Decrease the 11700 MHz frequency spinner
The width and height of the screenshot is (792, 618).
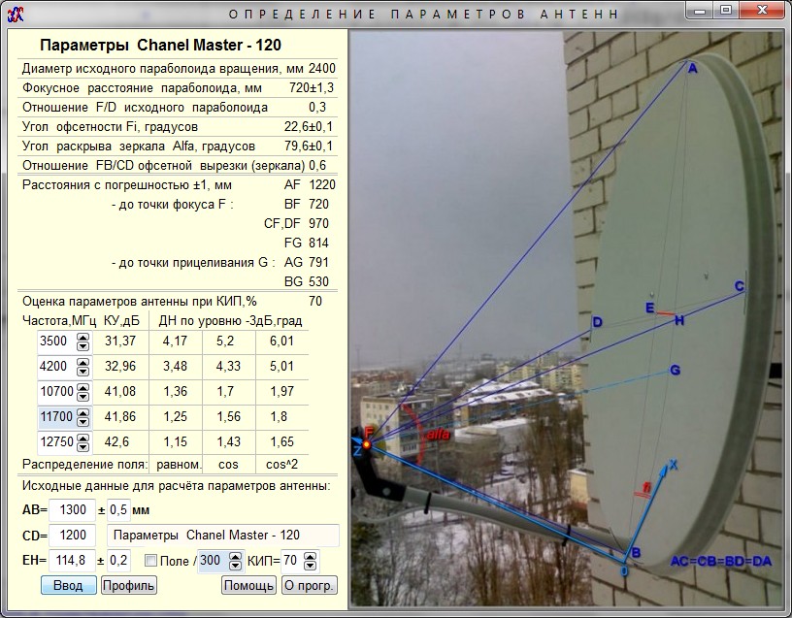coord(82,422)
